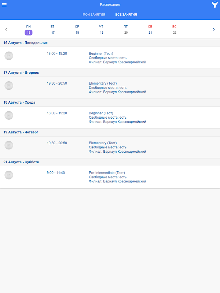Open Tuesday Elementary (Тест) 19:30 class
This screenshot has width=220, height=293.
(x=103, y=84)
